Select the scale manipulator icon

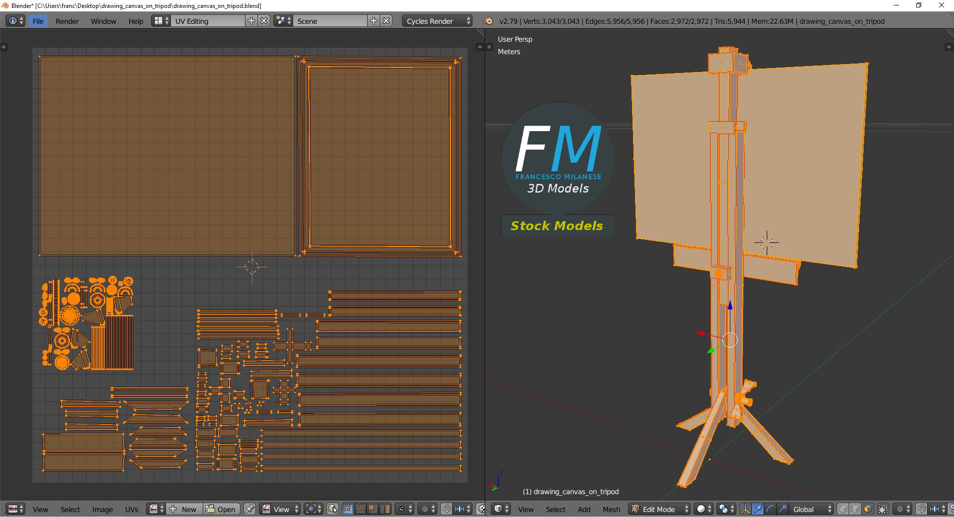click(783, 509)
